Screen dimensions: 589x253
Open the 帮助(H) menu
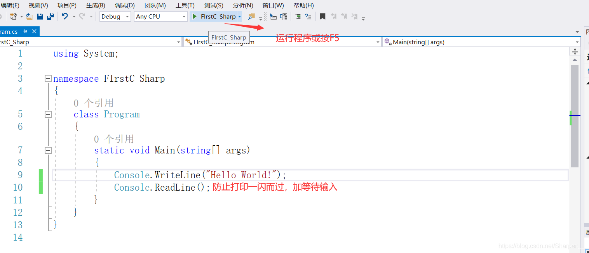click(303, 5)
